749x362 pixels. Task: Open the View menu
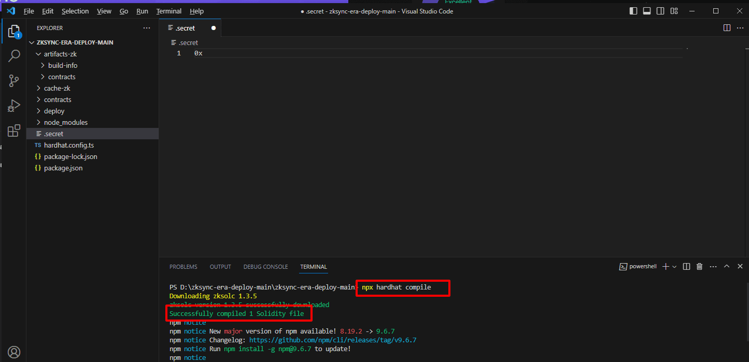(104, 11)
